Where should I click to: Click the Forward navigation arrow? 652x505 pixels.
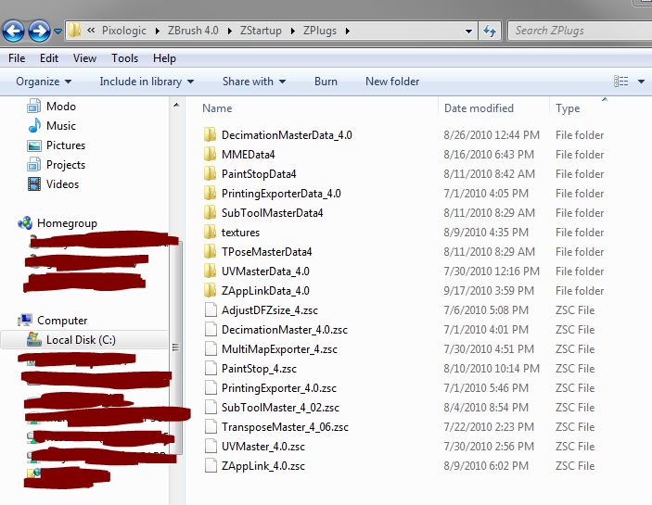[x=40, y=31]
